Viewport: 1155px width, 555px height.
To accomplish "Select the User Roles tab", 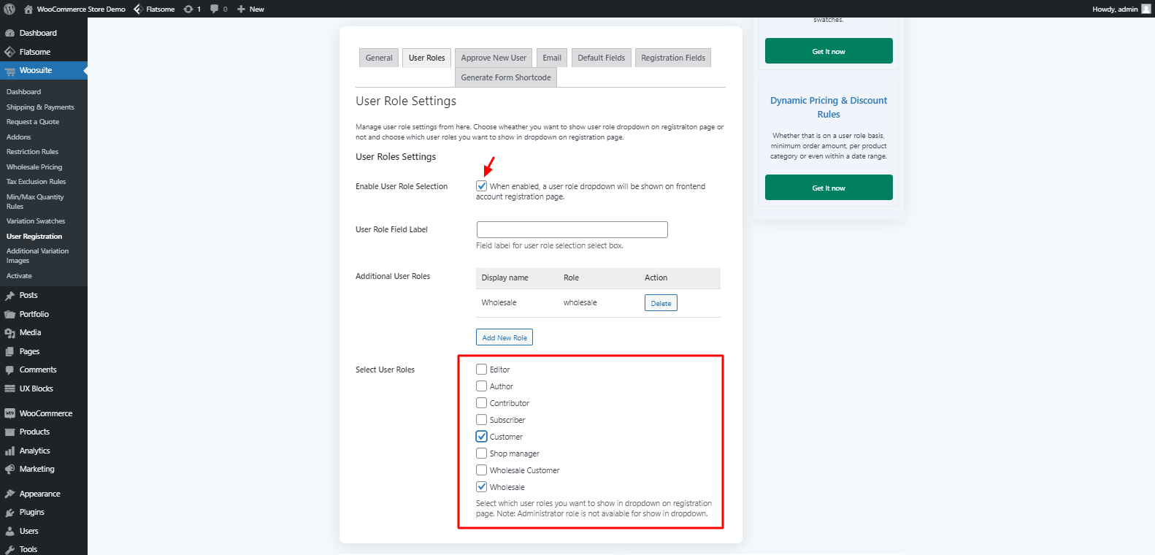I will coord(426,58).
